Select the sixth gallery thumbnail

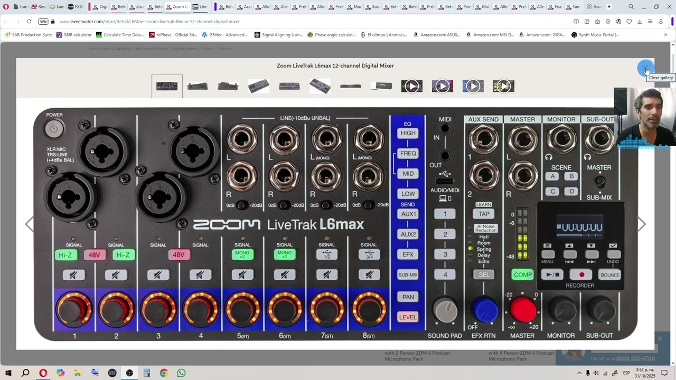320,86
